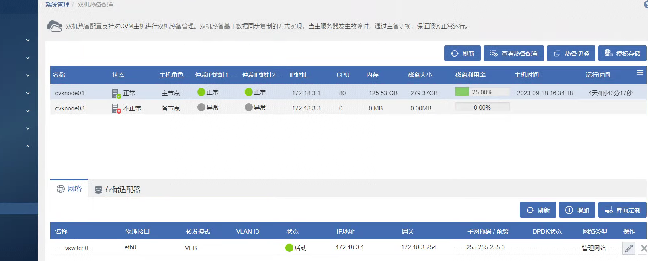This screenshot has width=648, height=261.
Task: Click the 热备切换 button
Action: click(x=571, y=53)
